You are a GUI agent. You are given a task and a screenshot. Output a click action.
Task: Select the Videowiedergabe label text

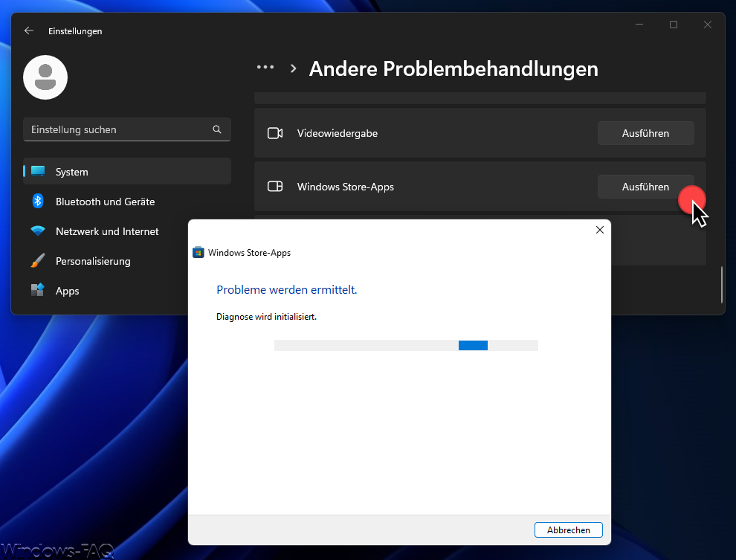tap(337, 133)
